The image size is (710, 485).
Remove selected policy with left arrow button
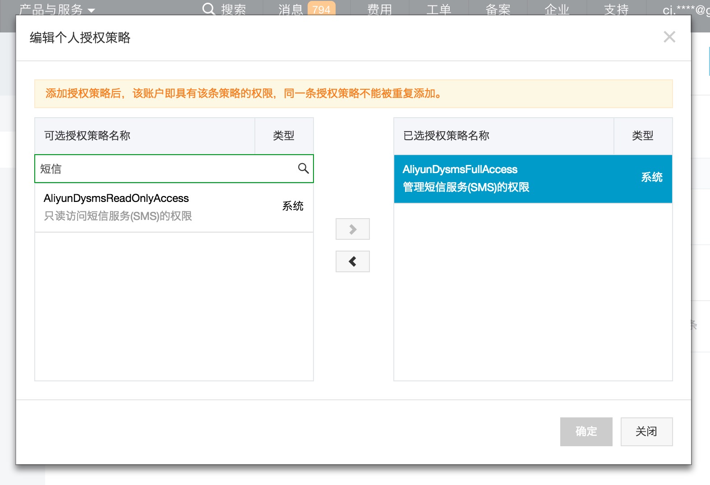pyautogui.click(x=353, y=261)
